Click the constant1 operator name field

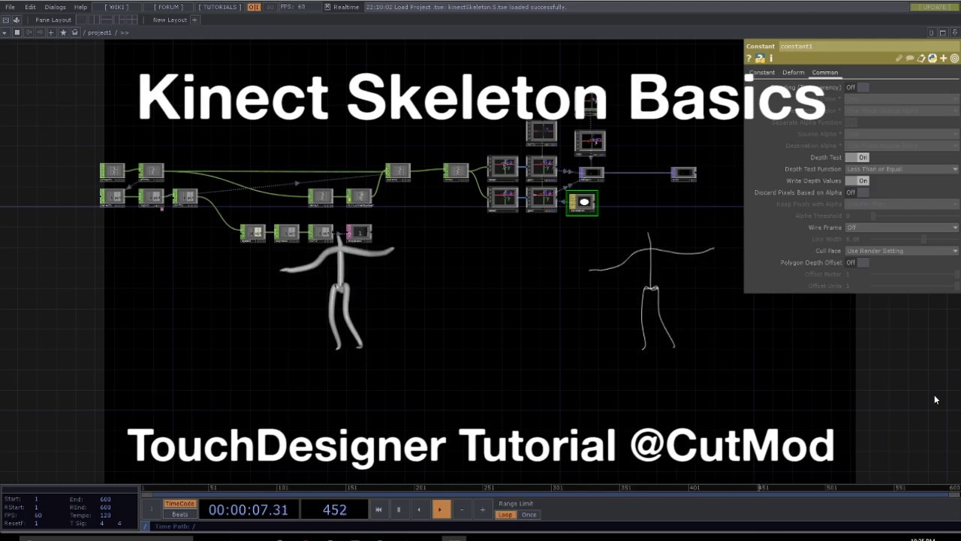tap(868, 47)
